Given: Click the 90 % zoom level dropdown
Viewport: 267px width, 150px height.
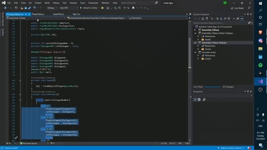Looking at the screenshot, I should pos(11,143).
